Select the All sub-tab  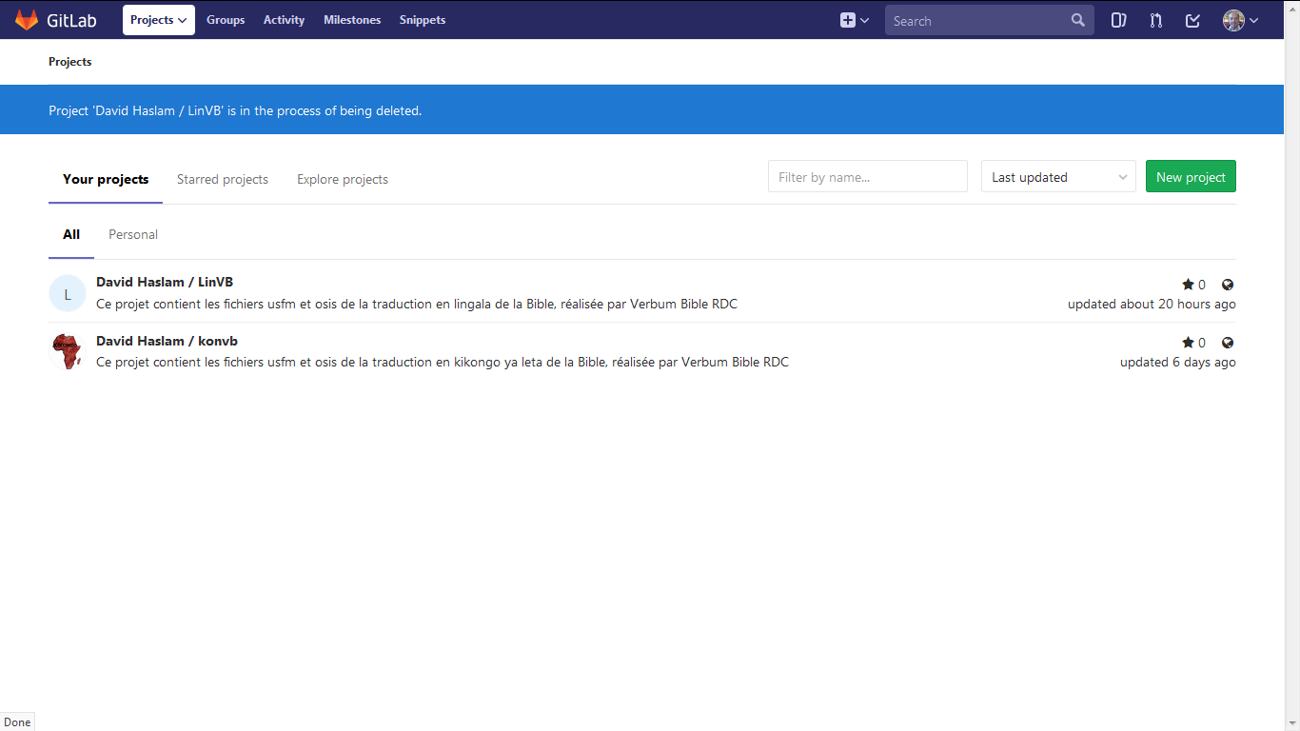[x=71, y=234]
